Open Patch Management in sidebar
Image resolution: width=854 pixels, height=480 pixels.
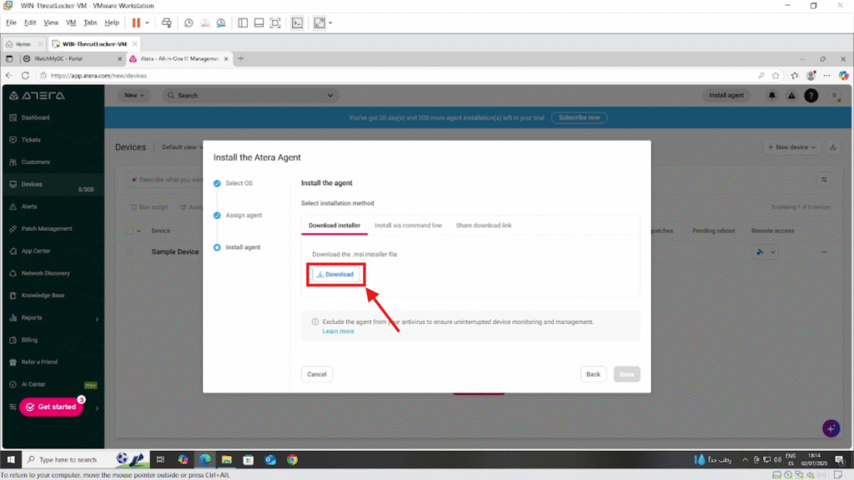(x=47, y=229)
